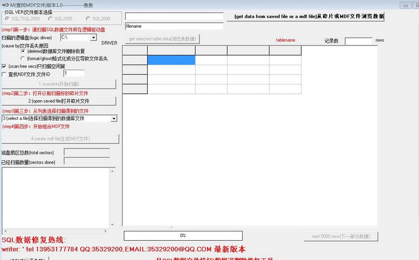Click the step4 combine MDF file text

(x=36, y=127)
